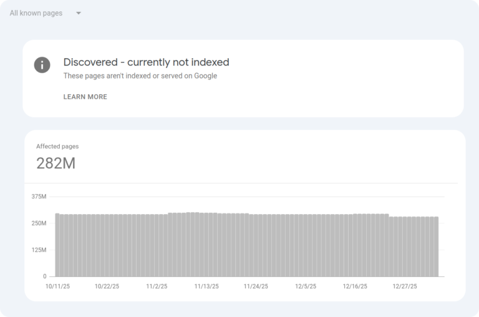Click the 11/13/25 date label

206,286
